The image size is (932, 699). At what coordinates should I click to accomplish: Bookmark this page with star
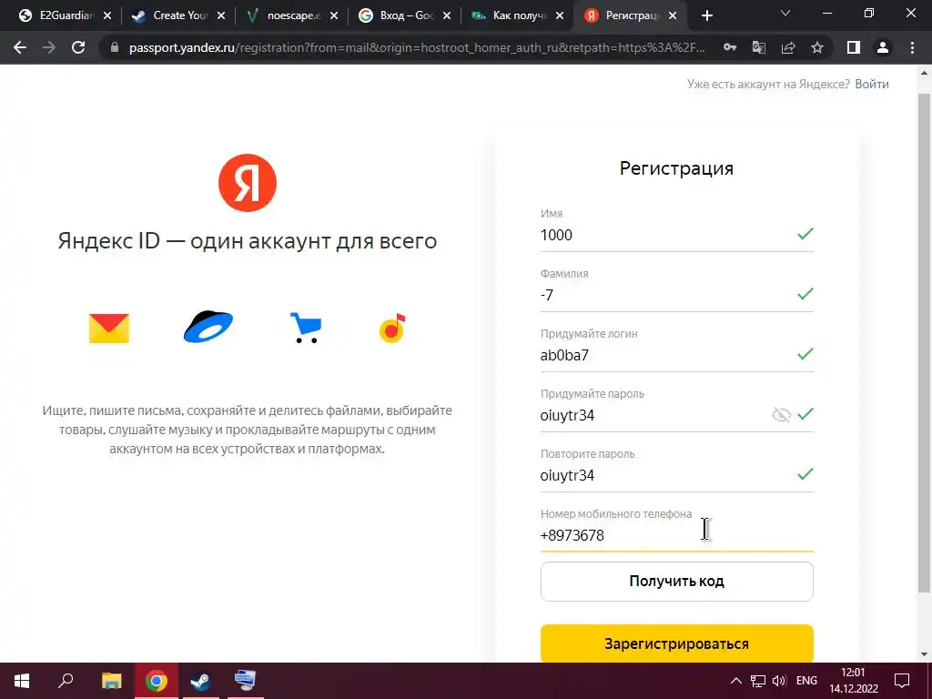(817, 47)
